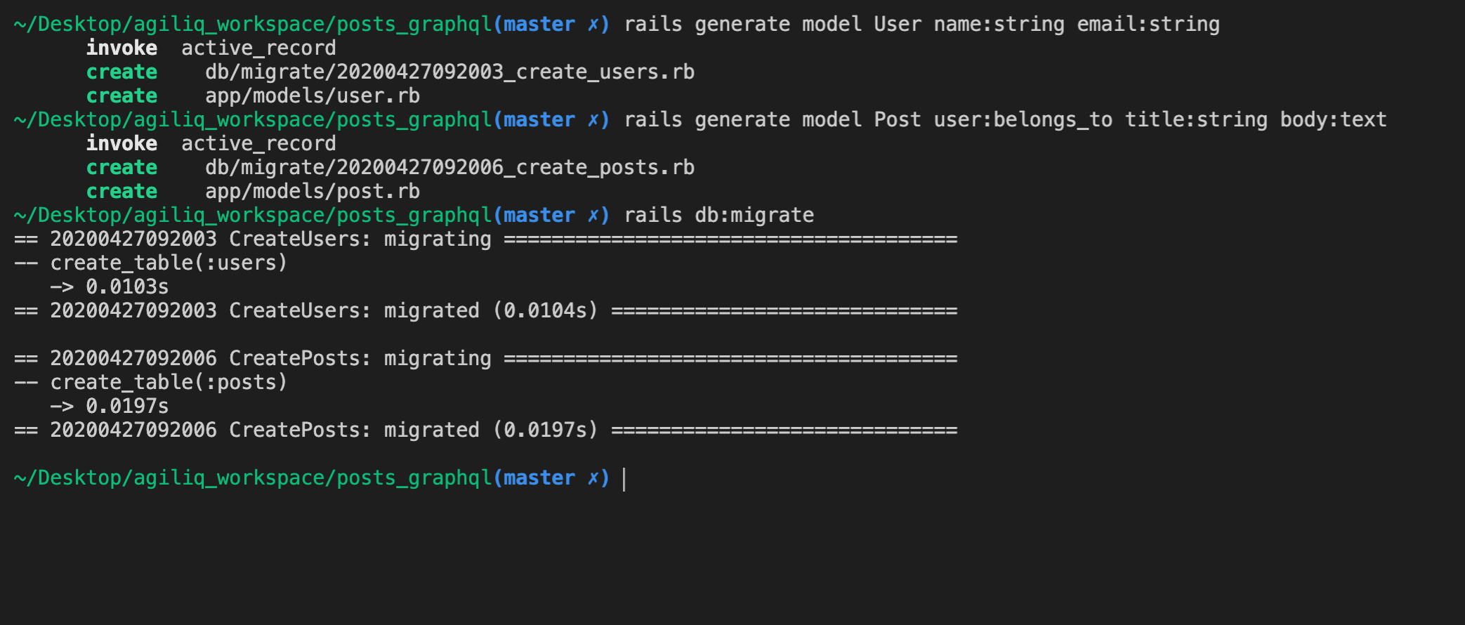Click the '-> 0.0103s' timing output
The image size is (1465, 625).
(x=110, y=287)
